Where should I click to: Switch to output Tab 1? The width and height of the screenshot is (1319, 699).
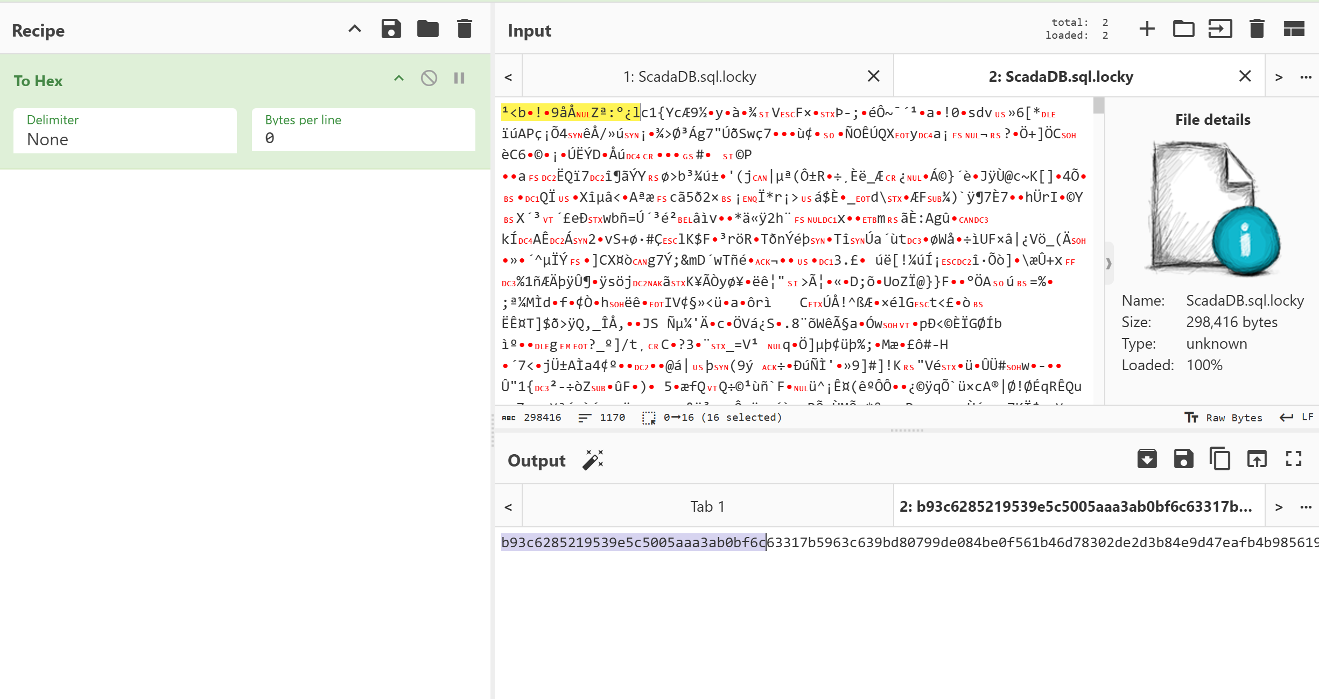point(707,507)
